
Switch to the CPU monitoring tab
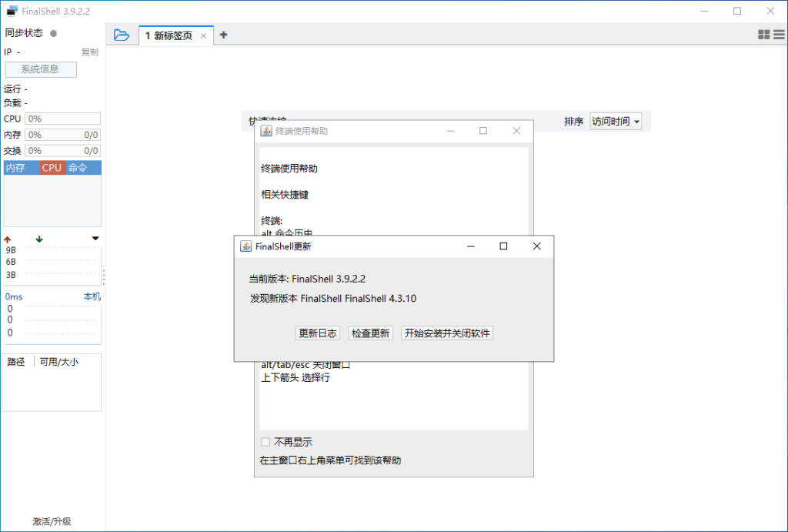coord(51,167)
